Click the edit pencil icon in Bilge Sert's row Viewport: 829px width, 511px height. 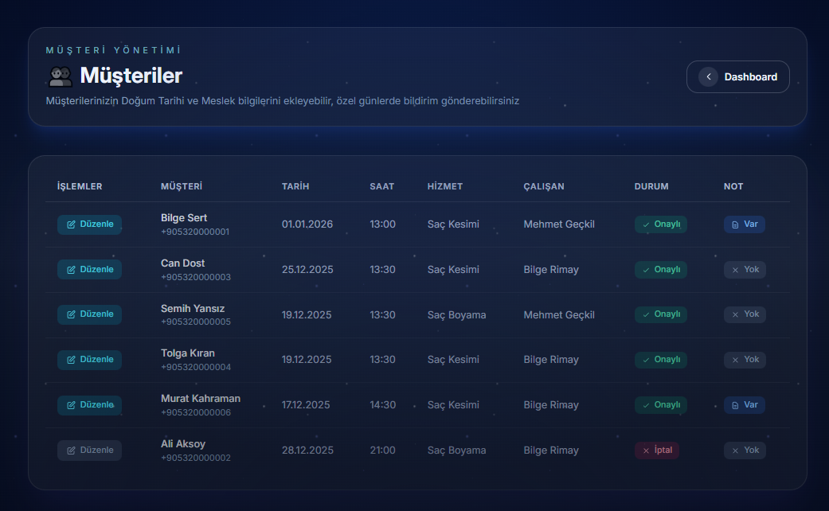click(x=71, y=224)
